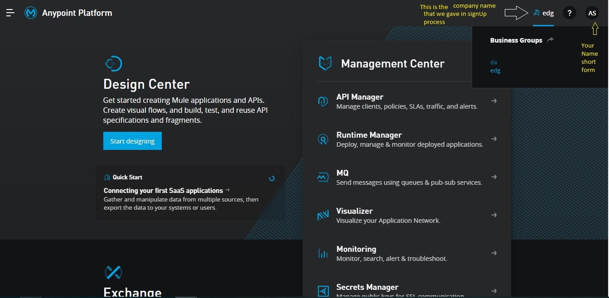
Task: Select the 'edg' business group entry
Action: (x=495, y=71)
